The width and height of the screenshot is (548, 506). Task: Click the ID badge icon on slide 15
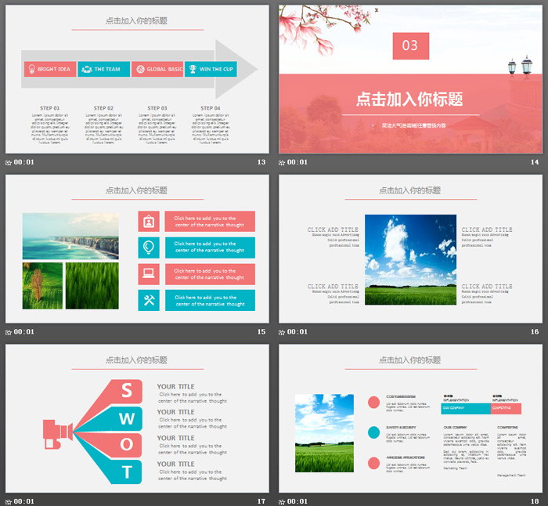149,222
